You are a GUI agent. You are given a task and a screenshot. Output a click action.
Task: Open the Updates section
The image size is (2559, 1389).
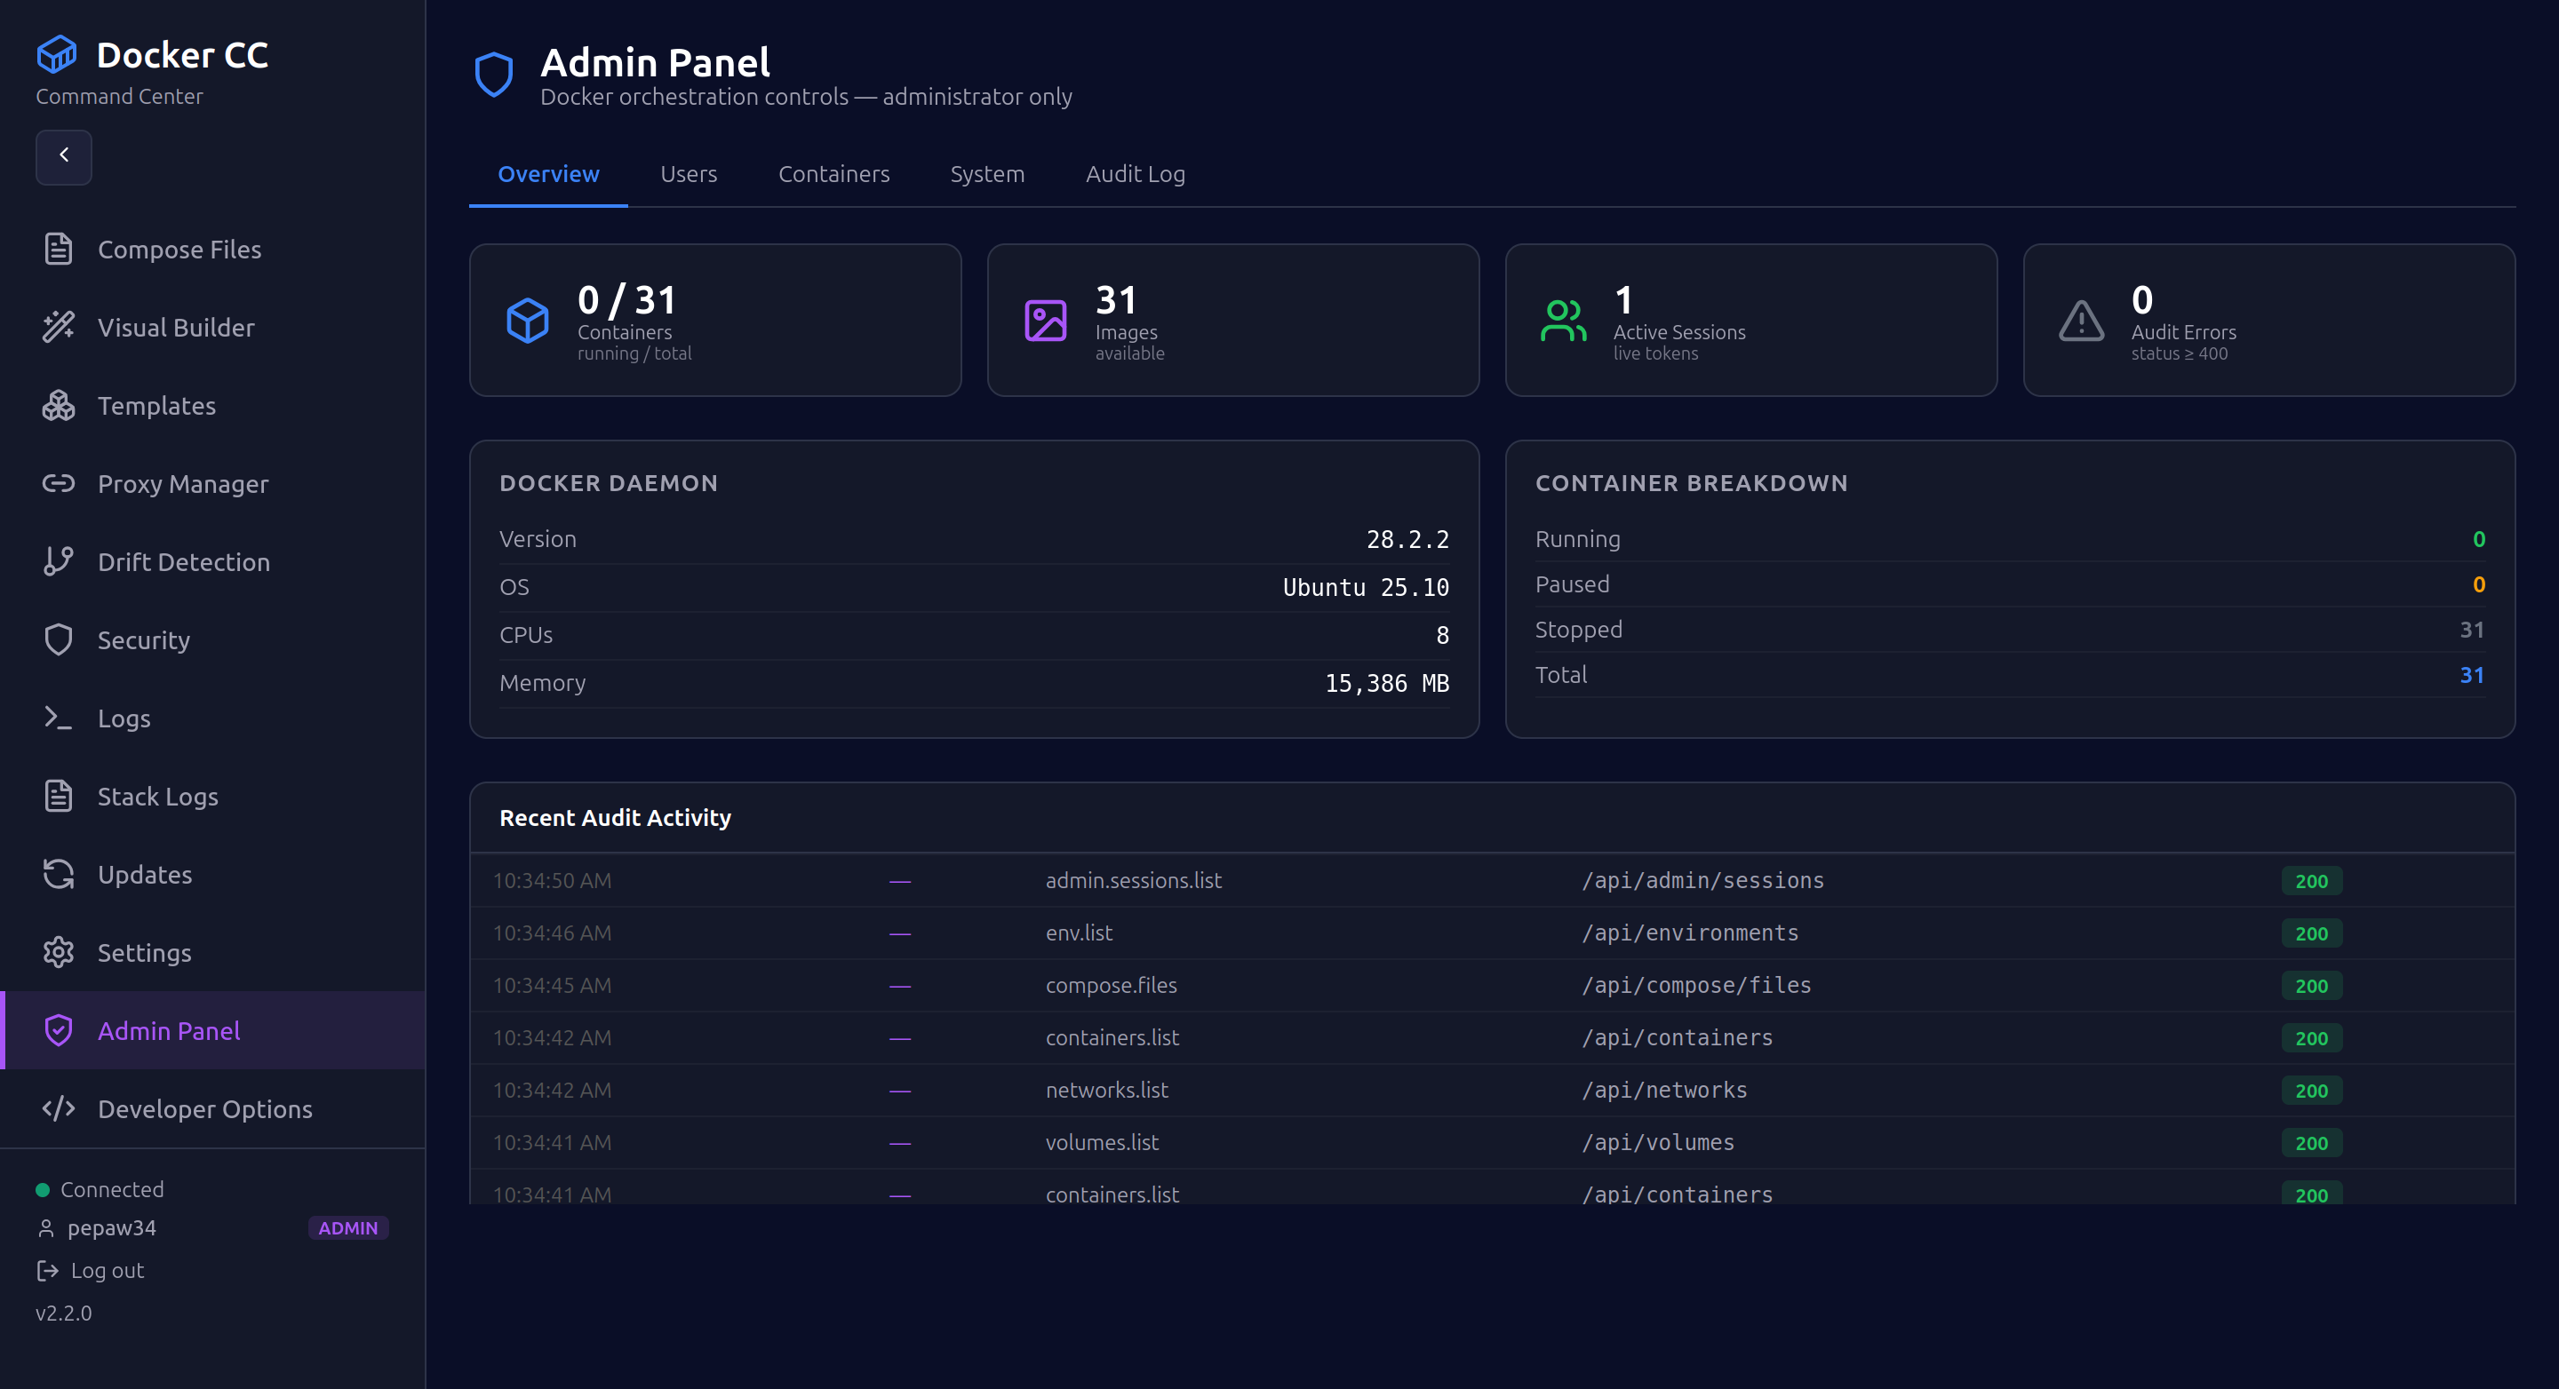145,874
